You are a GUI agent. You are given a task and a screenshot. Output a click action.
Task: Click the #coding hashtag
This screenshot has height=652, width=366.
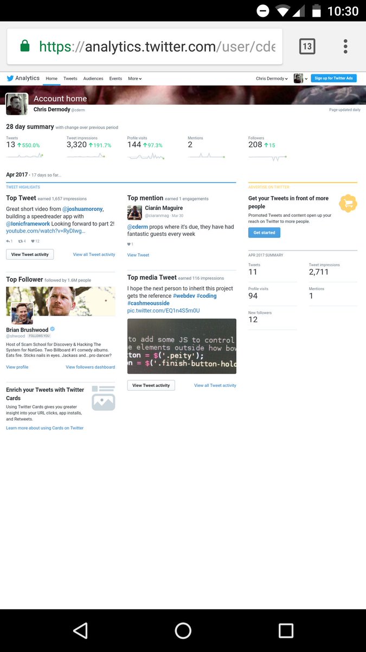click(207, 296)
